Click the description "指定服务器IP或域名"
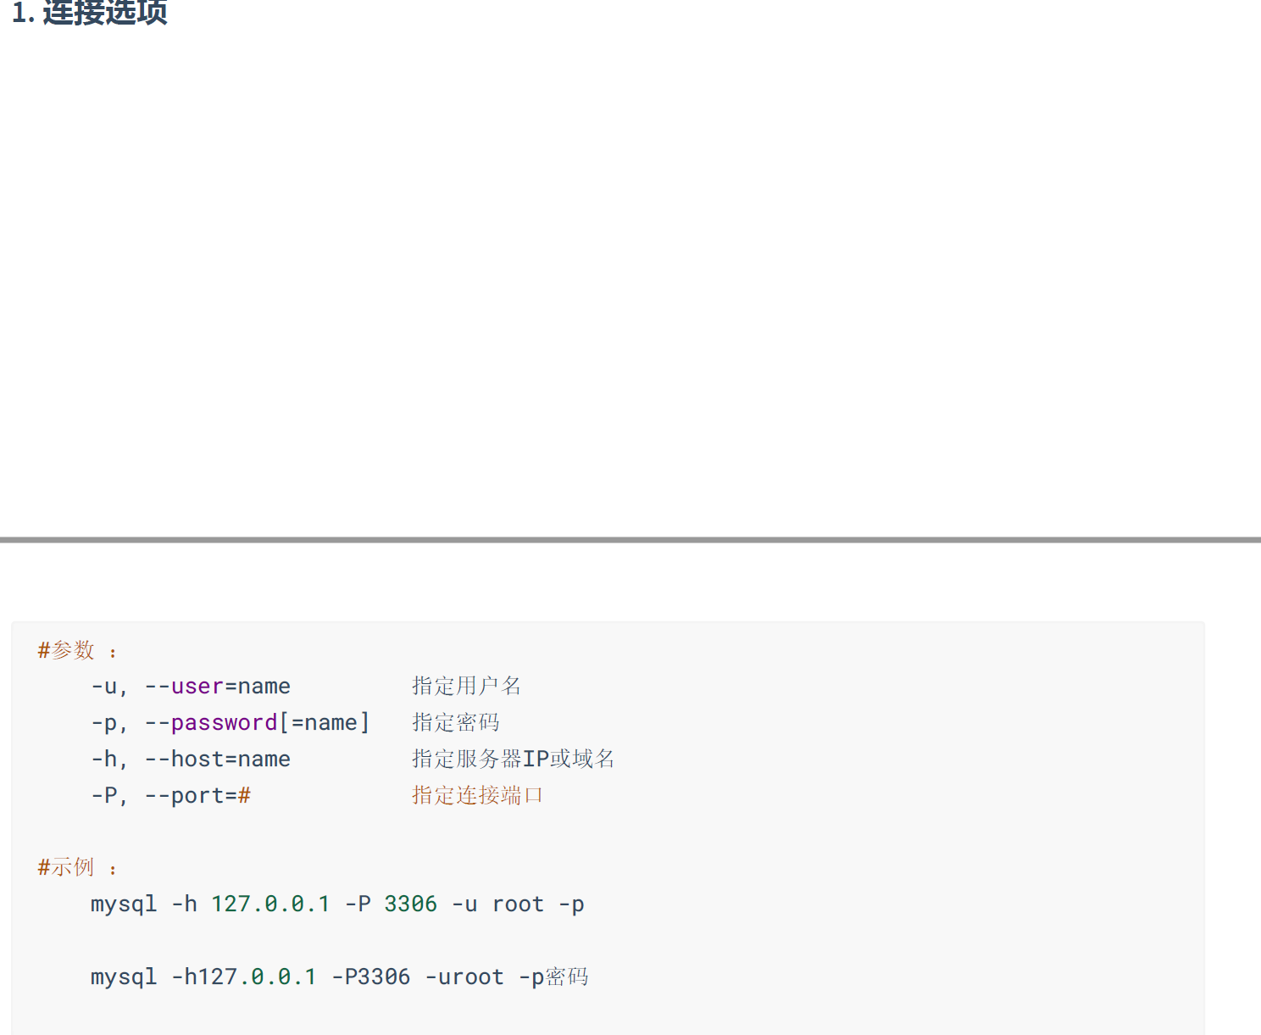1261x1035 pixels. (514, 760)
